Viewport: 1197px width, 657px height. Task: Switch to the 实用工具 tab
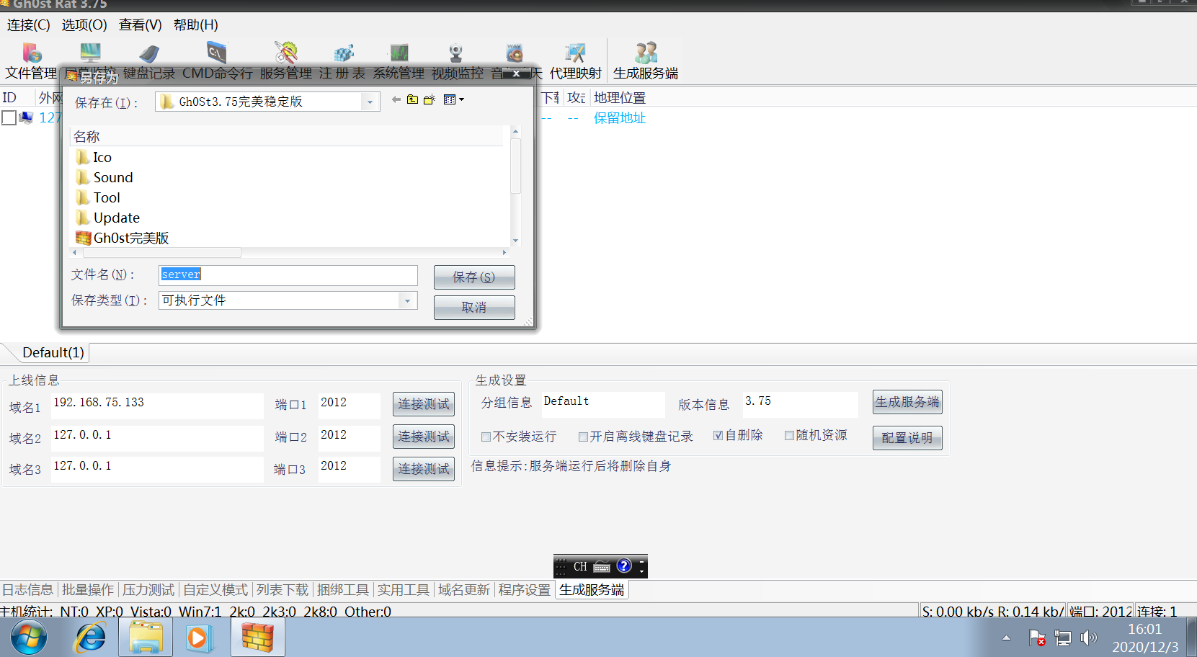pyautogui.click(x=404, y=590)
